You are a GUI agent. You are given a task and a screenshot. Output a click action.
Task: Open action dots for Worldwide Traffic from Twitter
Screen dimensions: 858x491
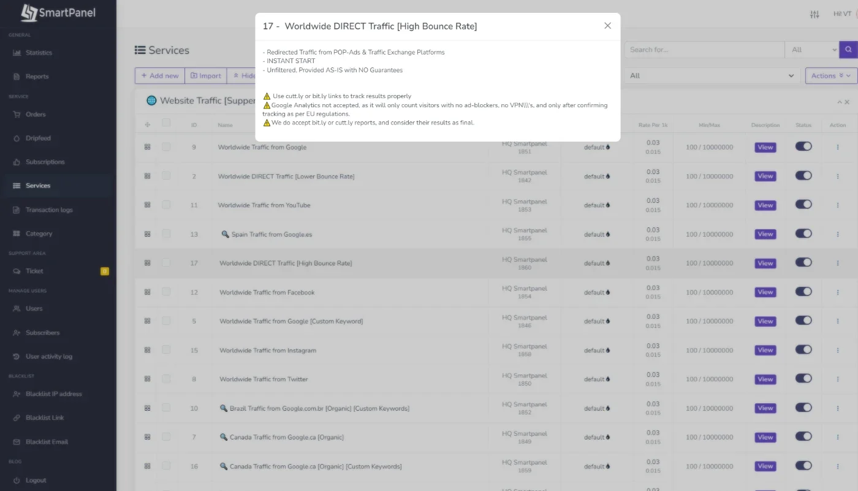pyautogui.click(x=838, y=379)
